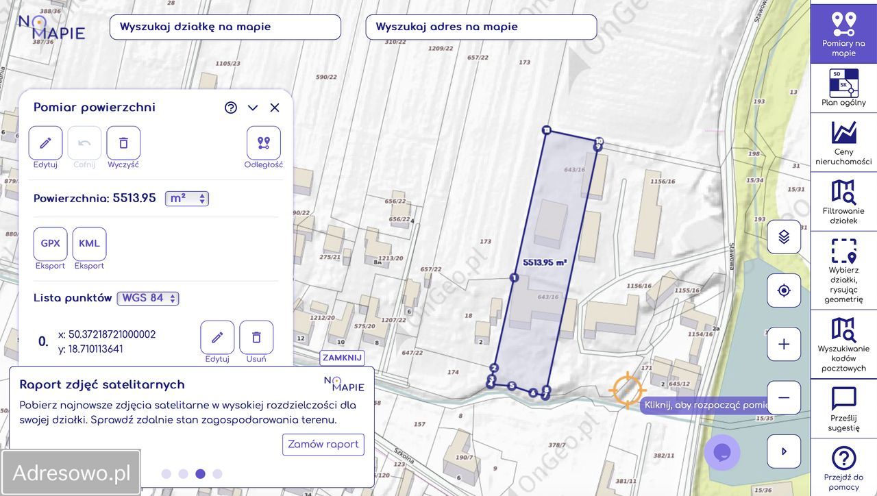
Task: Click the Wyszukaj działkę na mapie field
Action: (225, 27)
